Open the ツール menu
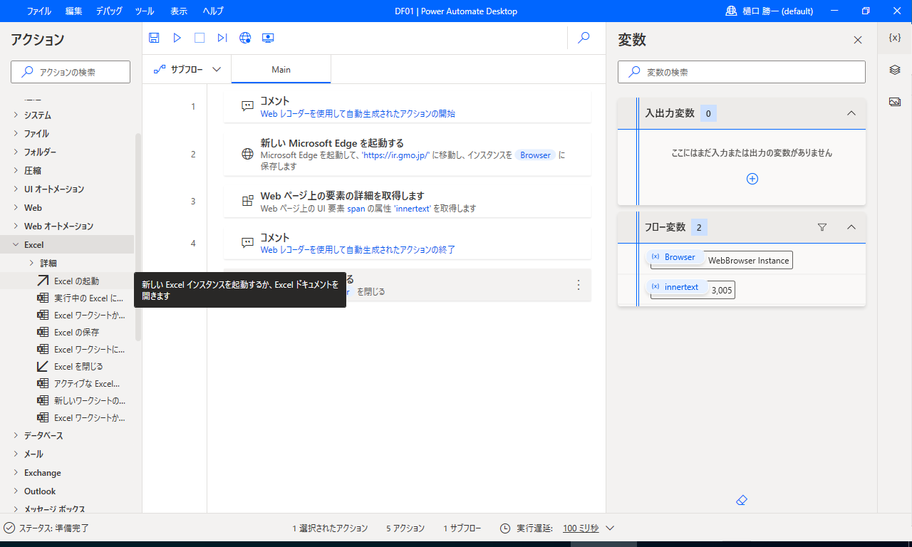The height and width of the screenshot is (547, 912). click(144, 11)
